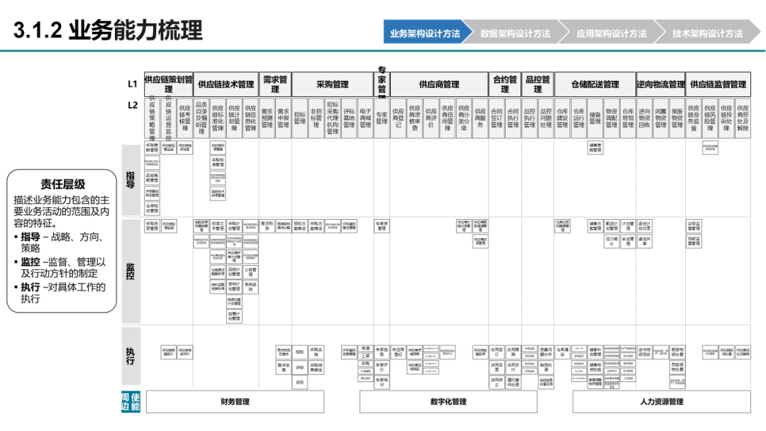The height and width of the screenshot is (431, 766).
Task: Click L2 cell 需求预测管理
Action: coord(267,118)
